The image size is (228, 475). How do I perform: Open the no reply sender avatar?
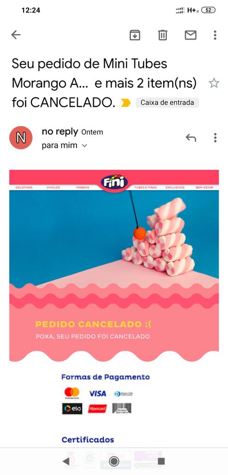click(x=21, y=137)
